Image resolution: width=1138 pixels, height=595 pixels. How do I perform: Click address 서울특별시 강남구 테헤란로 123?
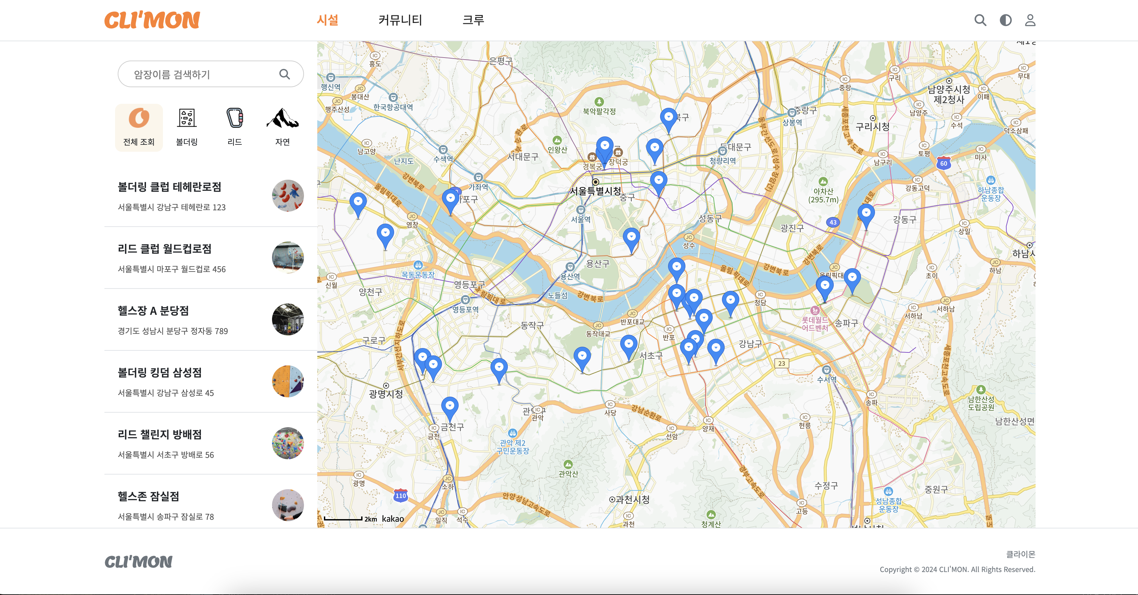171,207
